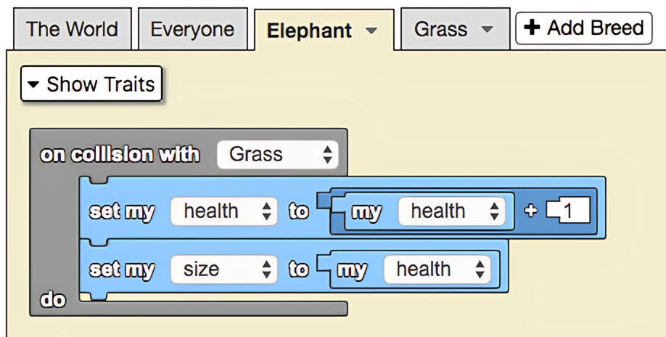666x337 pixels.
Task: Switch to The World tab
Action: tap(71, 30)
